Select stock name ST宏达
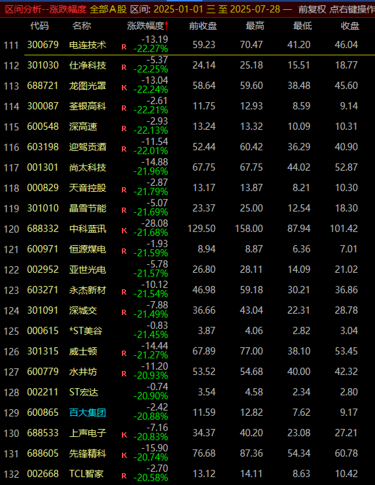The image size is (375, 485). tap(84, 392)
